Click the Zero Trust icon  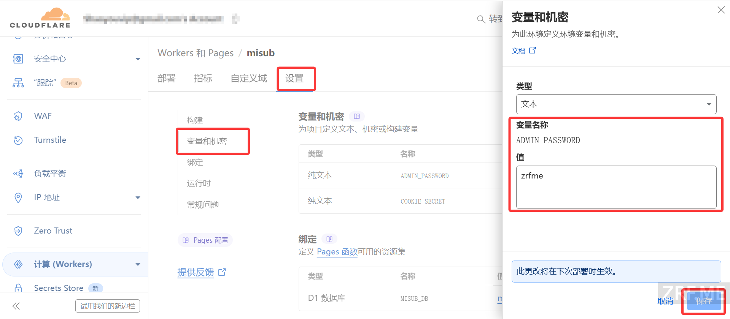(18, 231)
